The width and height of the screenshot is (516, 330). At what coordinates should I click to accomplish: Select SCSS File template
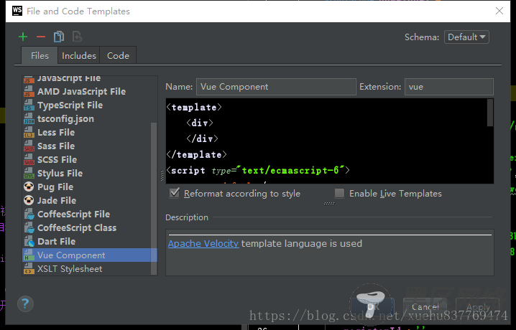click(x=90, y=159)
